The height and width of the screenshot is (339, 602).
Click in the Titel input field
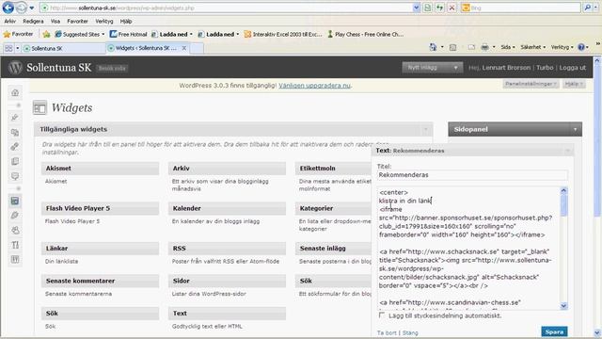(x=472, y=175)
